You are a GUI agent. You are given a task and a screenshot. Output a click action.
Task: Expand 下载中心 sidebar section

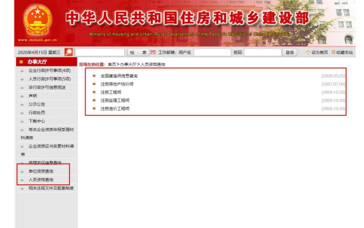37,121
